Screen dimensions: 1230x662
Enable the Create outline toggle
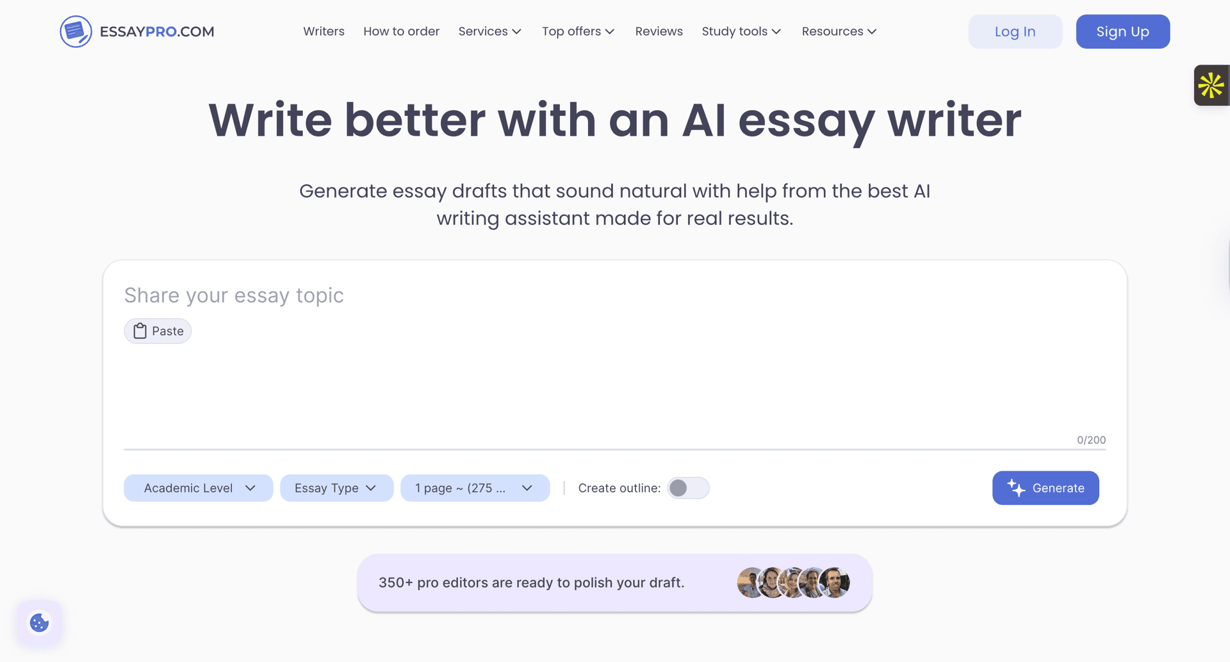(x=688, y=488)
